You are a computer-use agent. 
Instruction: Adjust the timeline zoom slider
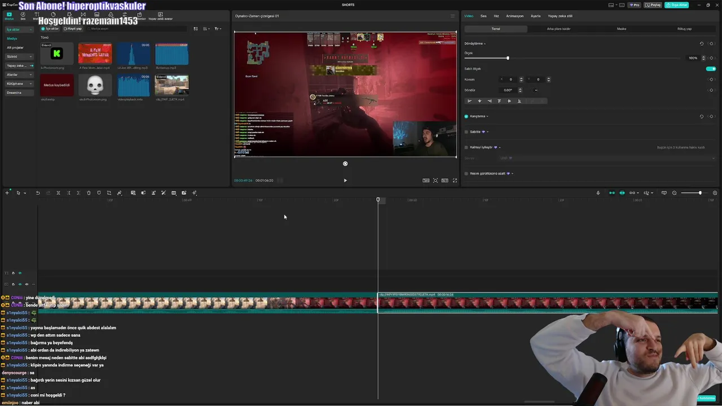tap(700, 193)
